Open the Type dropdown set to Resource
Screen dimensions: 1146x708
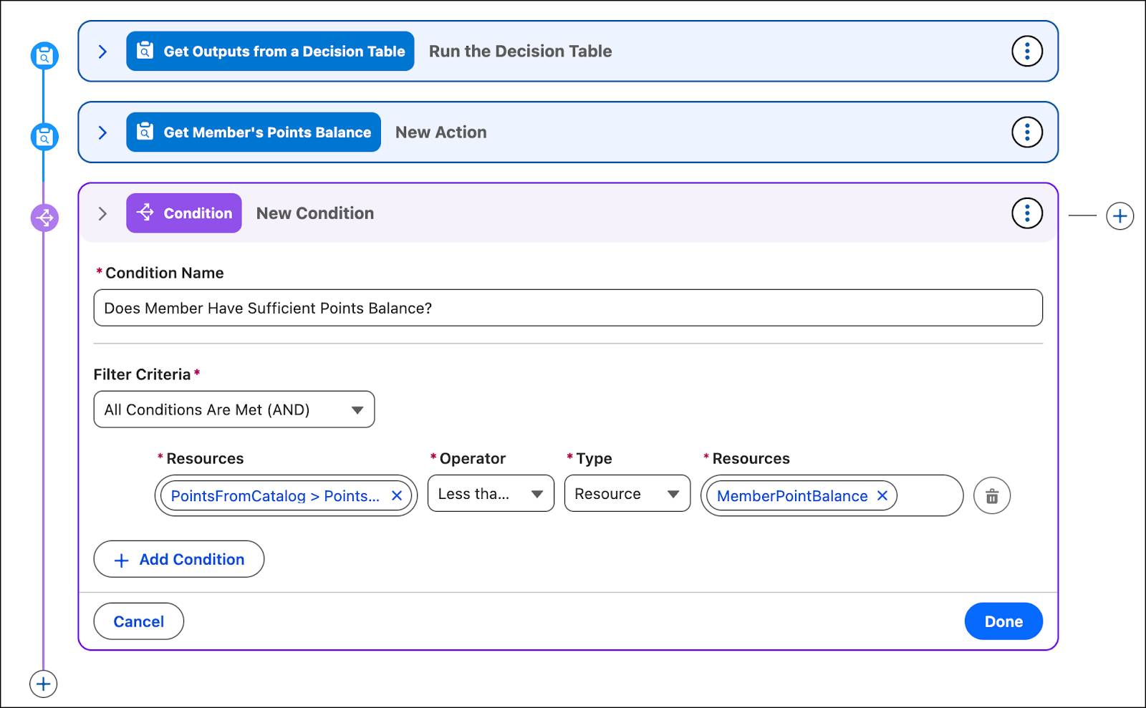(627, 494)
